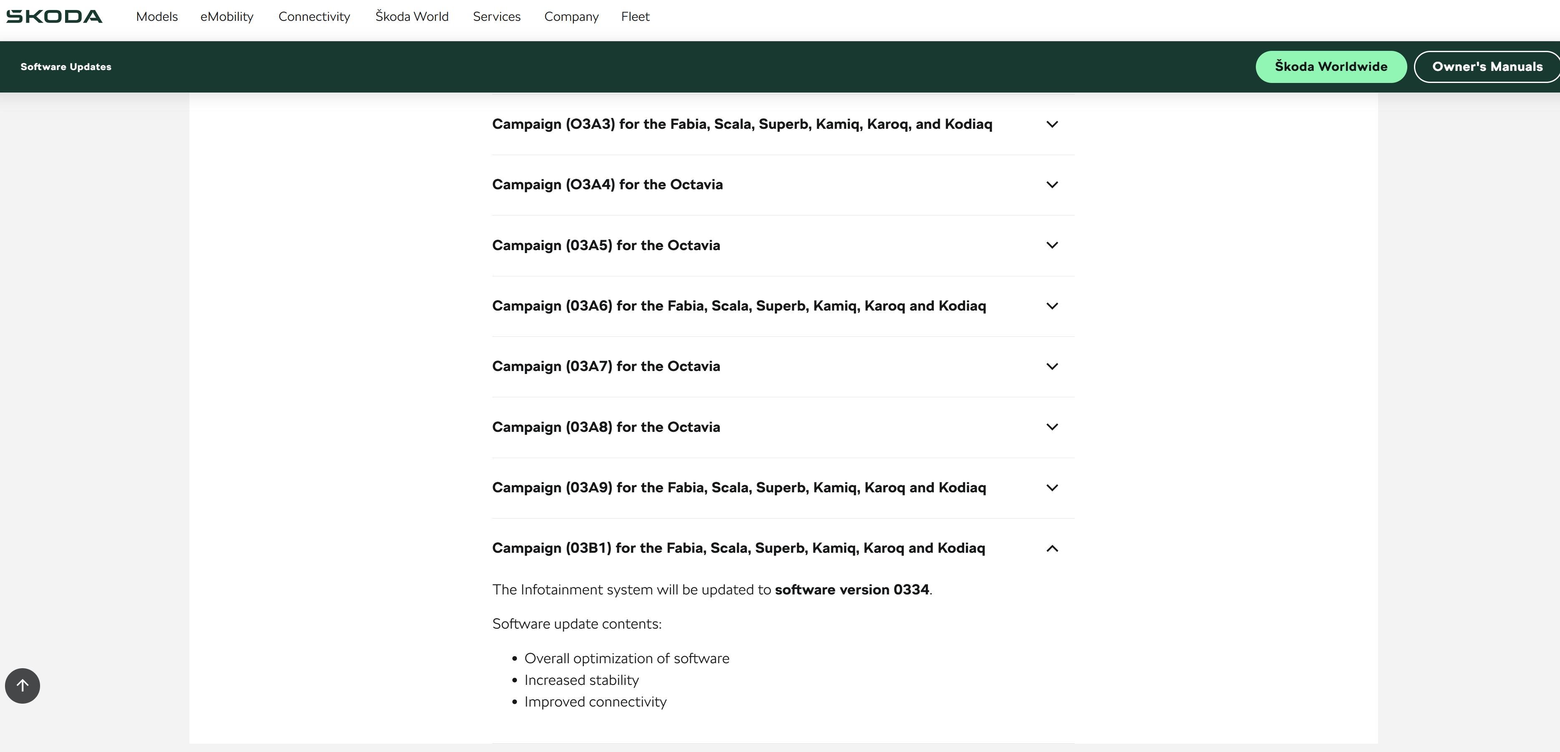This screenshot has height=752, width=1560.
Task: Click the Campaign (03A9) title text
Action: click(x=739, y=488)
